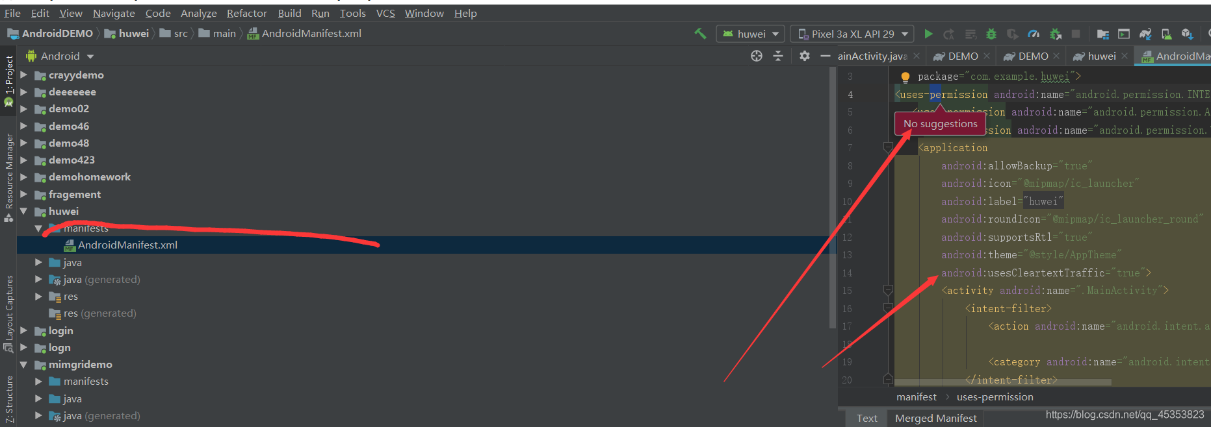Click the Run Anything terminal-window icon
This screenshot has height=427, width=1211.
pyautogui.click(x=1124, y=34)
